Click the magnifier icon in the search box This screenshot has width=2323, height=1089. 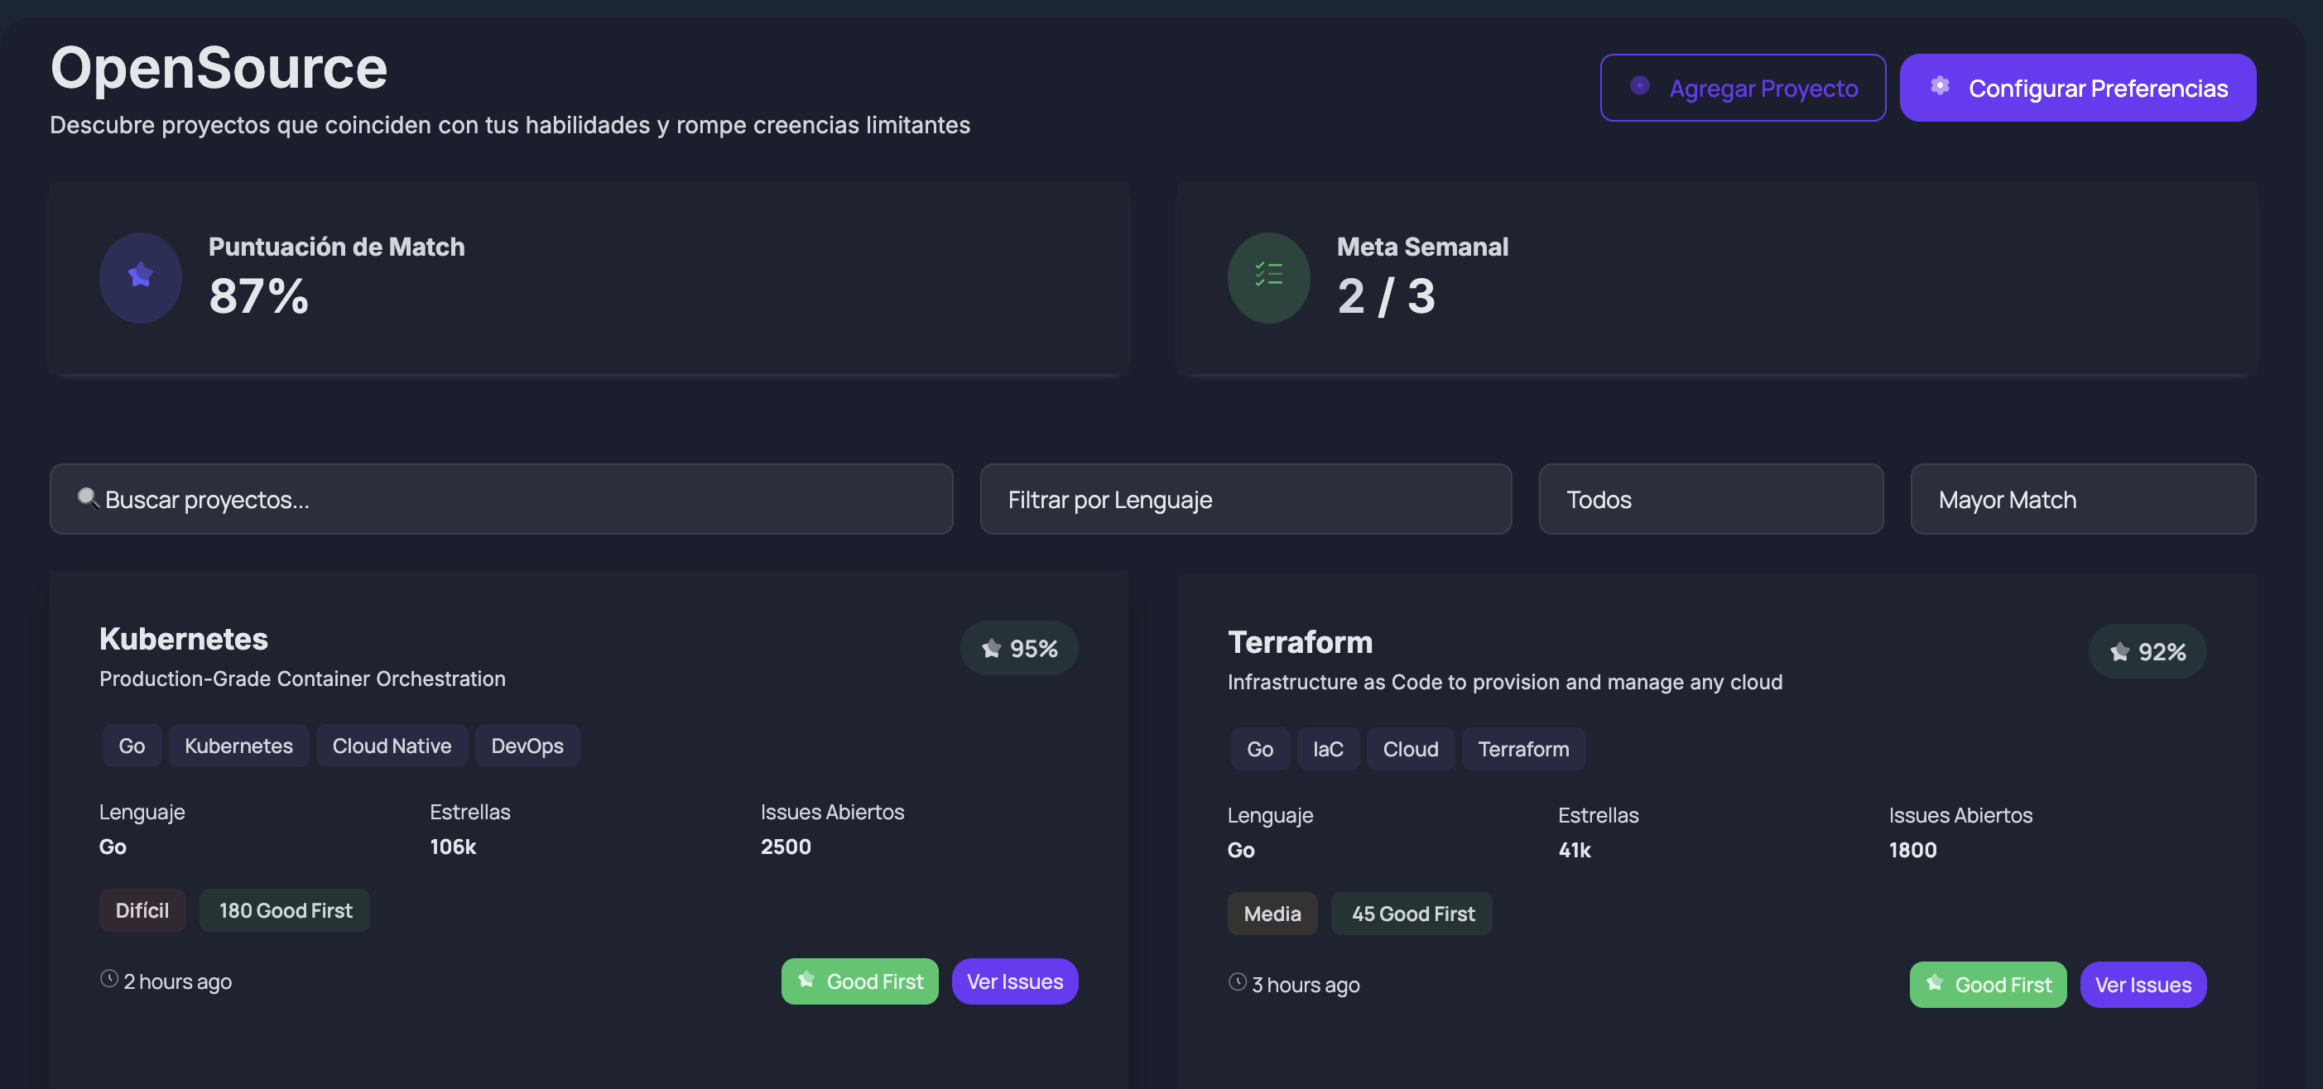click(88, 498)
